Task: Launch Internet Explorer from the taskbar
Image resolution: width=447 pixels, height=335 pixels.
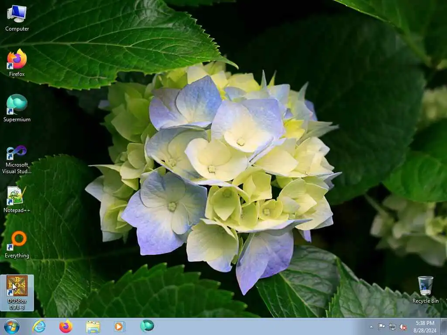Action: [x=39, y=326]
